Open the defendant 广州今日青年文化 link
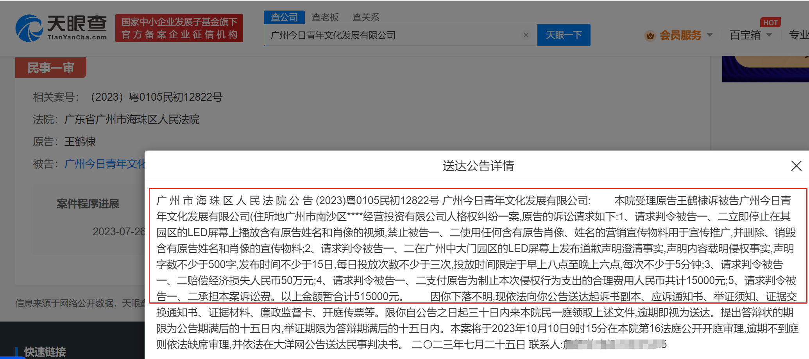The image size is (809, 359). click(104, 164)
